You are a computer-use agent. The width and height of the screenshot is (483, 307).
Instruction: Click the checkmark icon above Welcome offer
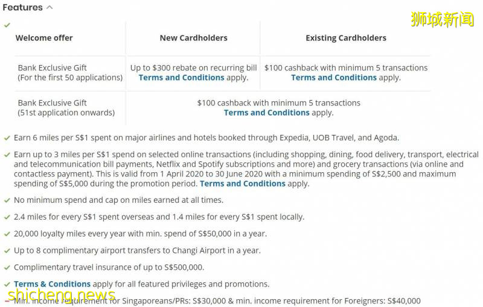click(7, 25)
